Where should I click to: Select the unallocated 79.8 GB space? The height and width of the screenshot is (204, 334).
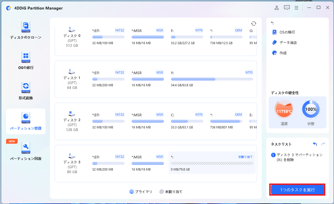[212, 163]
